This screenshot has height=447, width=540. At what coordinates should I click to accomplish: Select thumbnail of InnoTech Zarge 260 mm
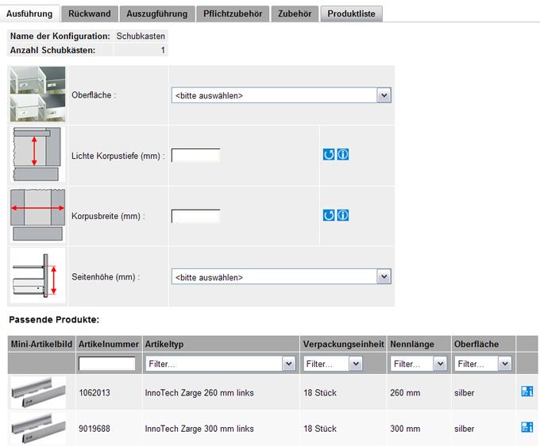[x=38, y=392]
